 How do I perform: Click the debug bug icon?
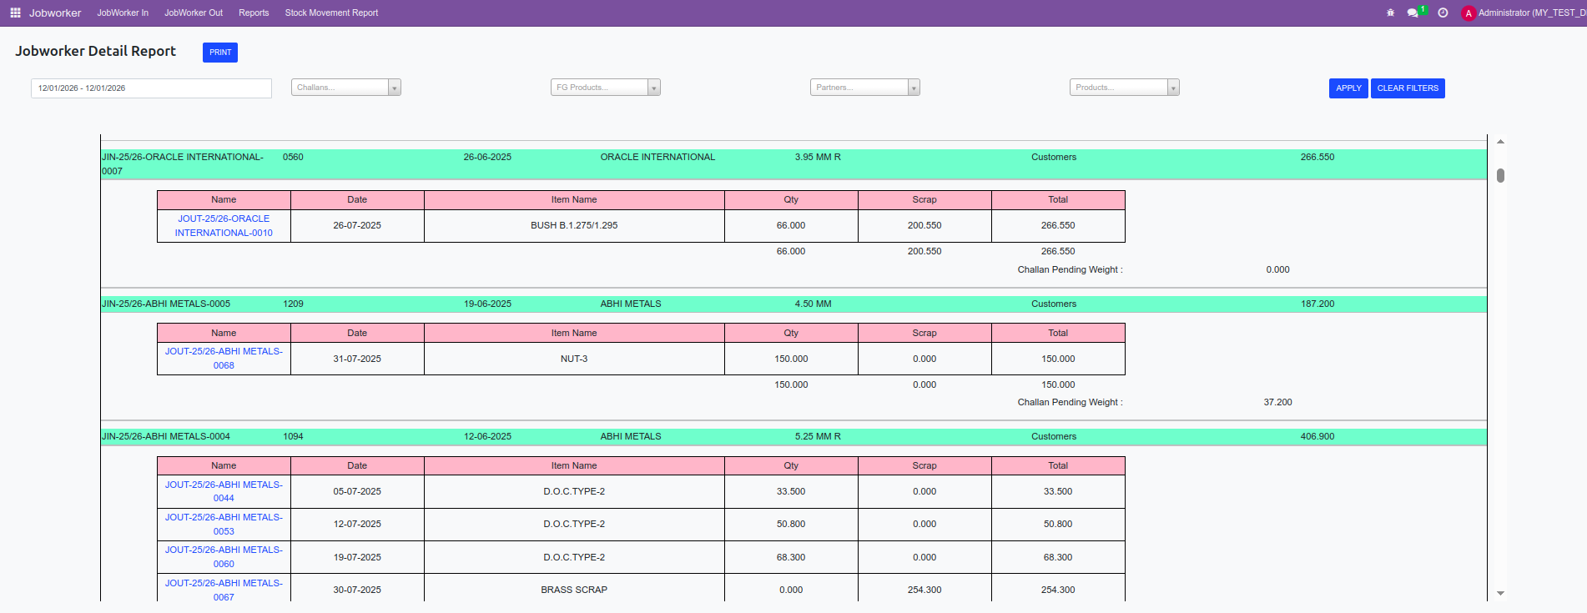pyautogui.click(x=1390, y=13)
